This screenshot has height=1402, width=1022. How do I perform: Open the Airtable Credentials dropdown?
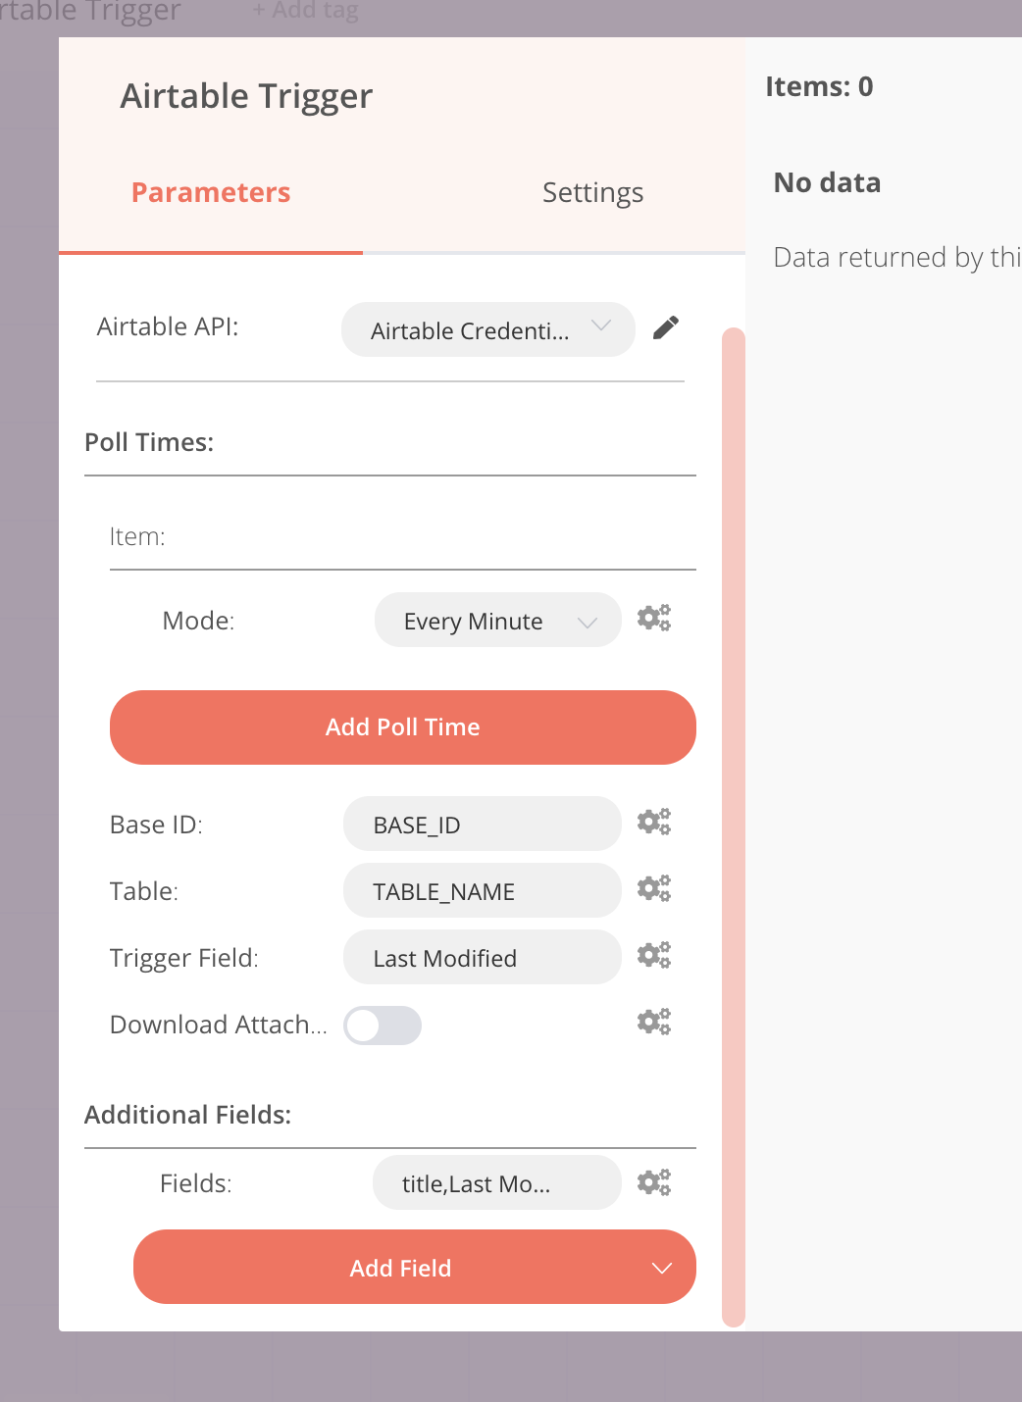487,329
